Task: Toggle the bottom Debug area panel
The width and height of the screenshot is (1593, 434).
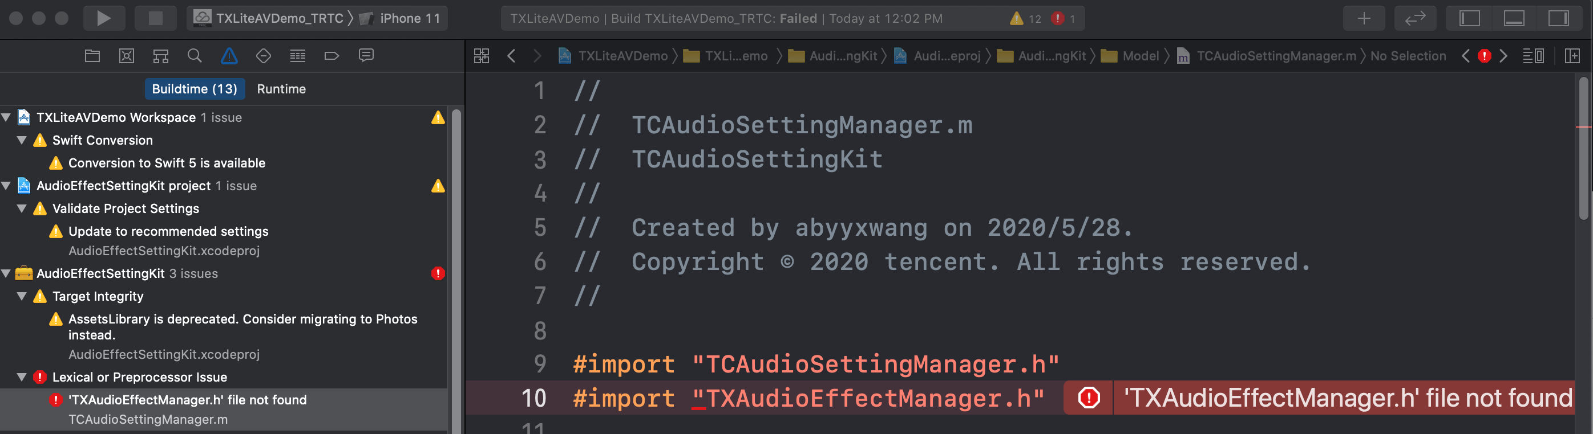Action: [x=1513, y=18]
